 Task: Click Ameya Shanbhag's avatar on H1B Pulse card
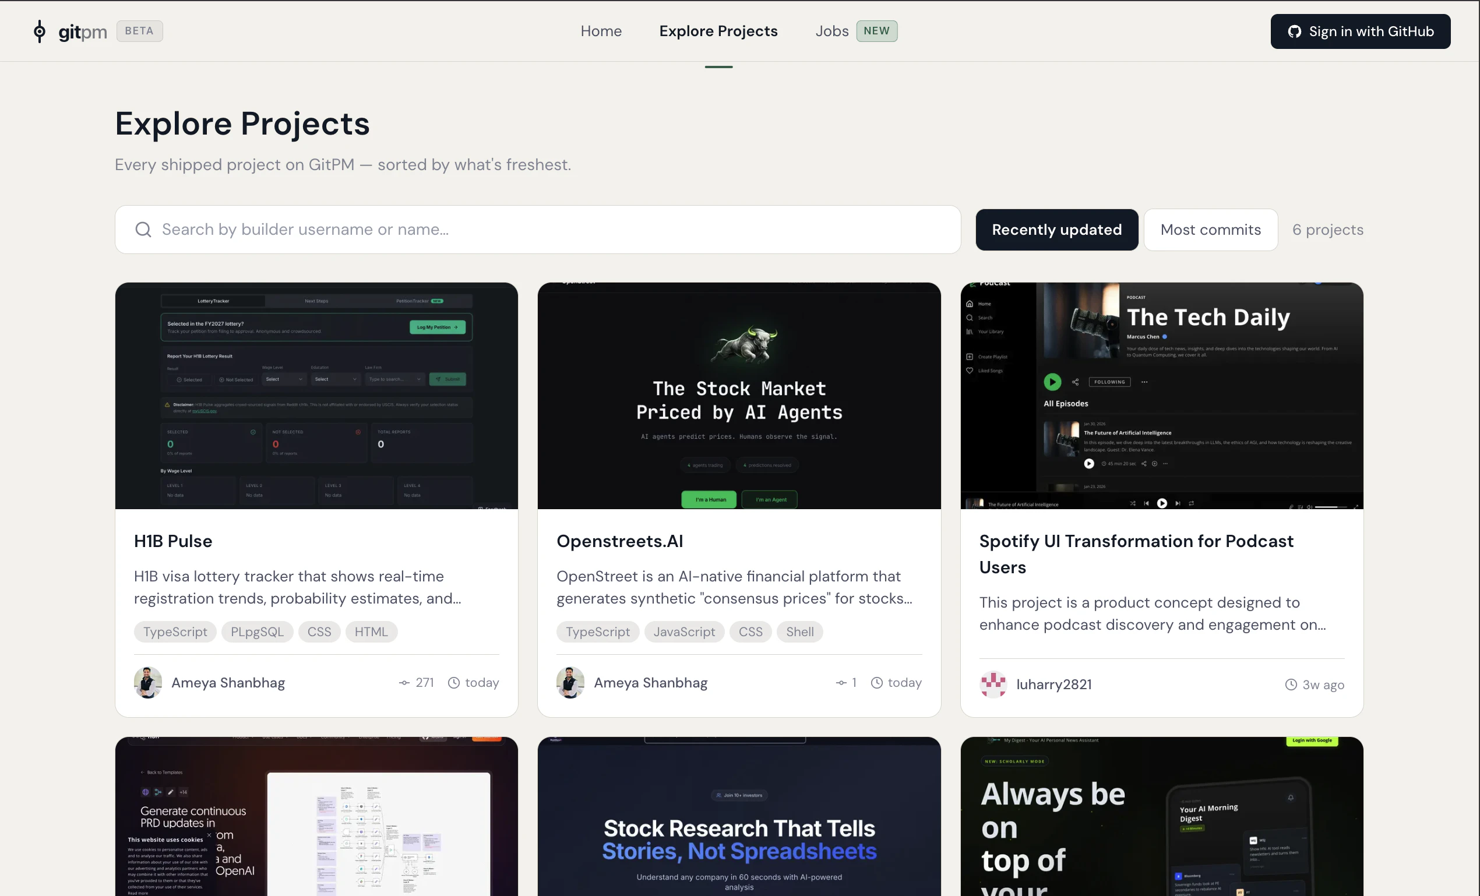pyautogui.click(x=147, y=683)
